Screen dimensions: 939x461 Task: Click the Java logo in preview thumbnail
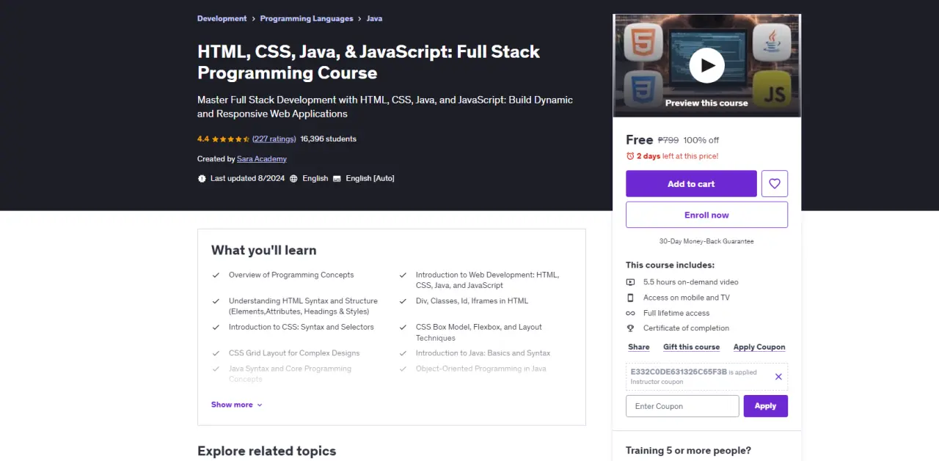click(772, 42)
